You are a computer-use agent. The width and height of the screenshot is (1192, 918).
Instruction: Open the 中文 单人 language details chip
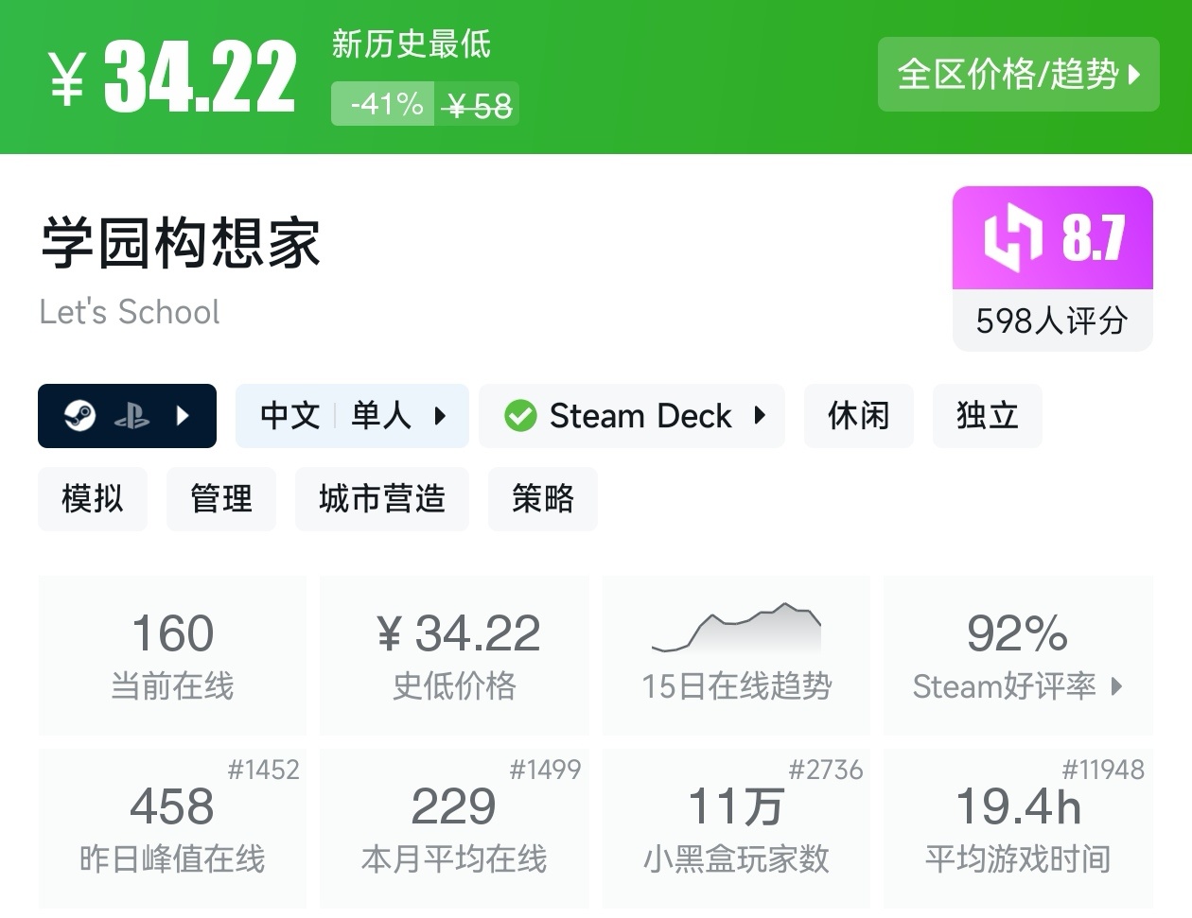pos(352,415)
